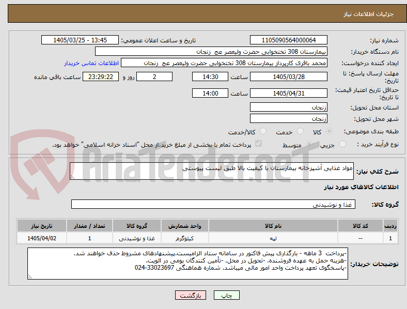Click the resize handle of description text area
Image resolution: width=407 pixels, height=309 pixels.
pos(72,177)
